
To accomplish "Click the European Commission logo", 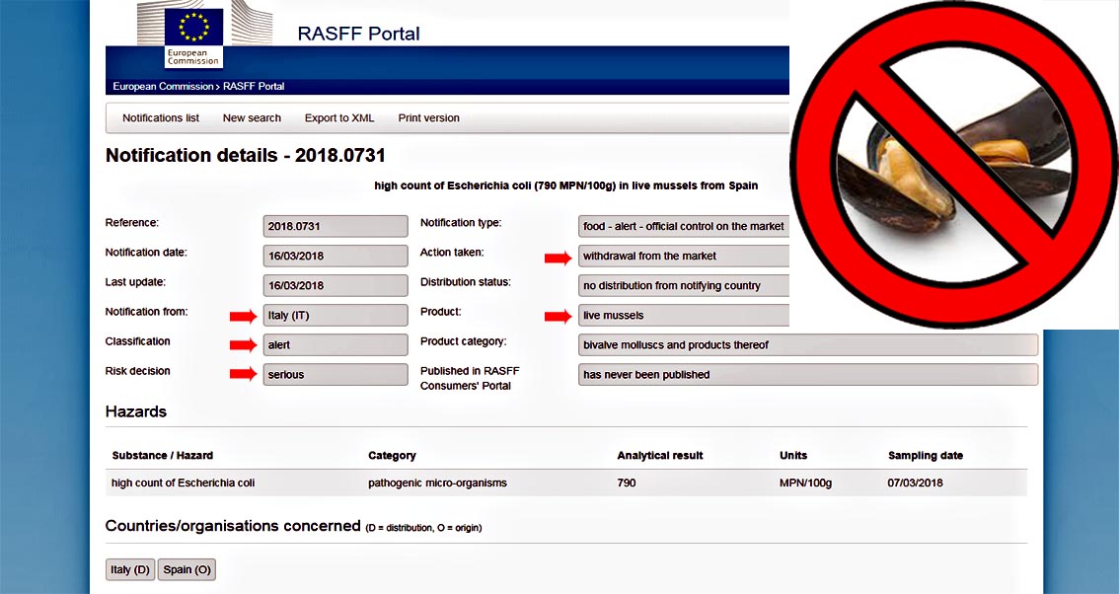I will click(193, 35).
